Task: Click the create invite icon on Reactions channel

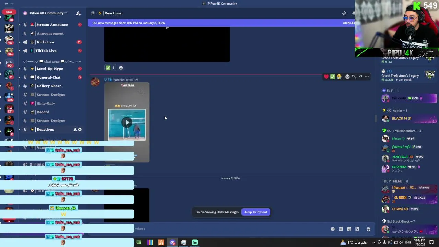Action: [x=75, y=129]
